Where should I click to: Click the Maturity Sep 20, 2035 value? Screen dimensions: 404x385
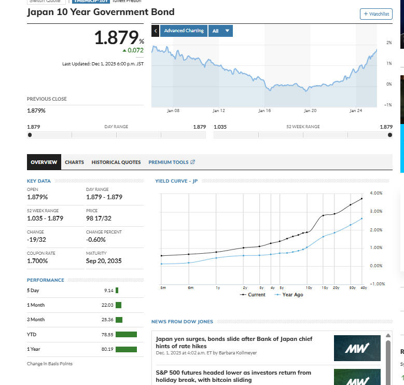(104, 261)
